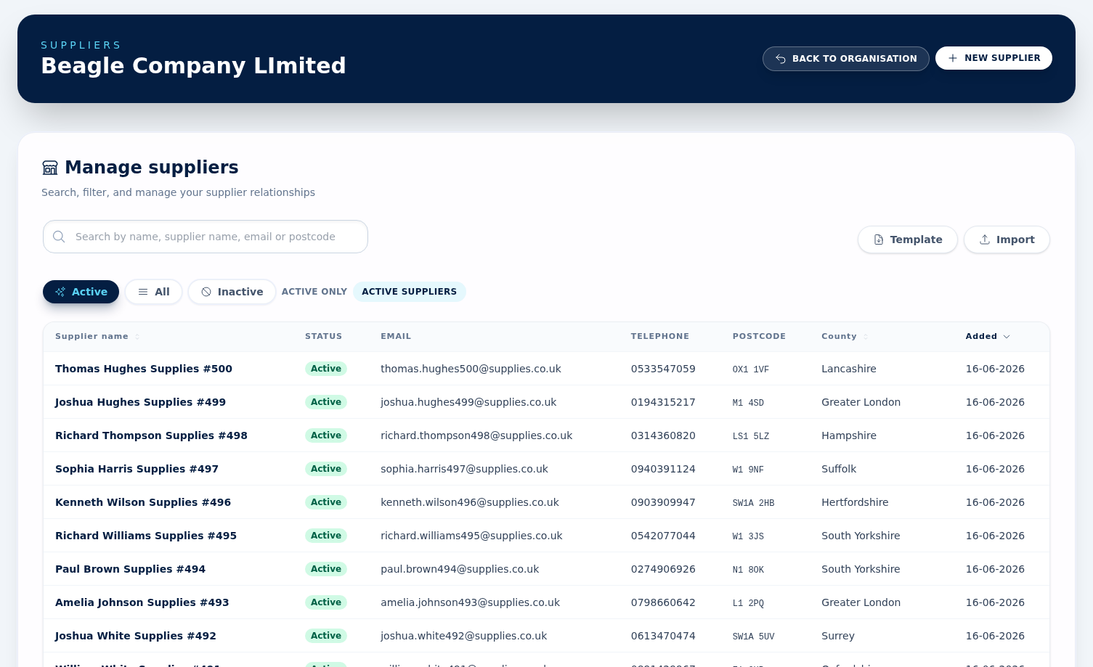
Task: Open Joshua Hughes Supplies #499
Action: (140, 402)
